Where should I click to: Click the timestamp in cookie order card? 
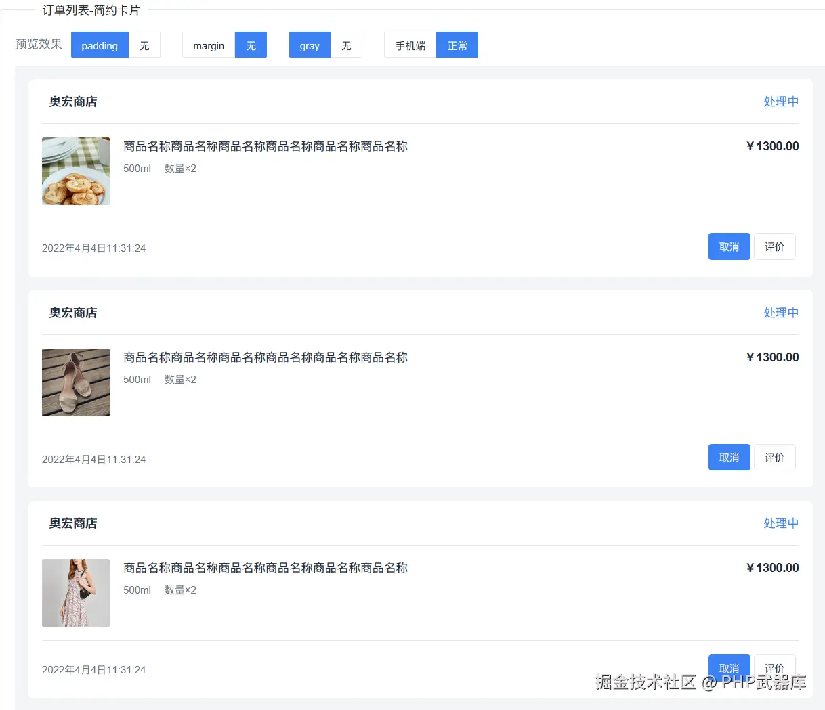[94, 248]
